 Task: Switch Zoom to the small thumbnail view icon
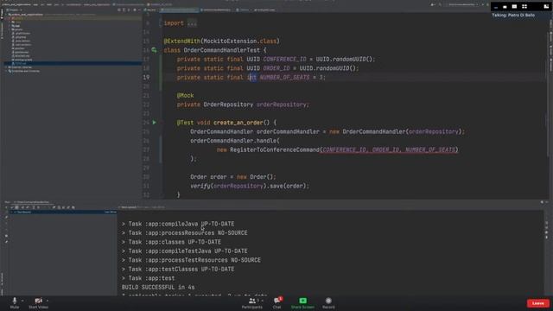(x=505, y=7)
